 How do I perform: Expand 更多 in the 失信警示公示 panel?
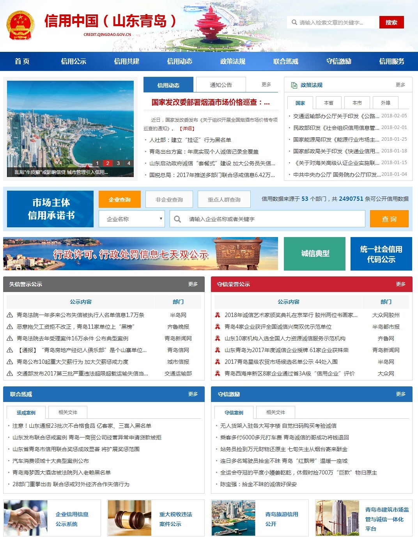point(193,284)
